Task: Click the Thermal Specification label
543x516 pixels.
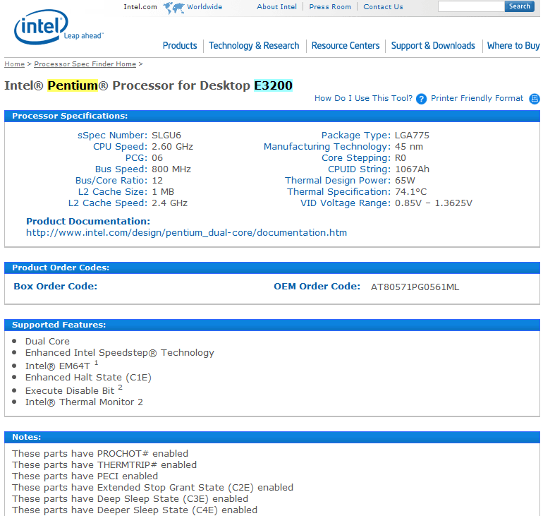Action: tap(339, 191)
